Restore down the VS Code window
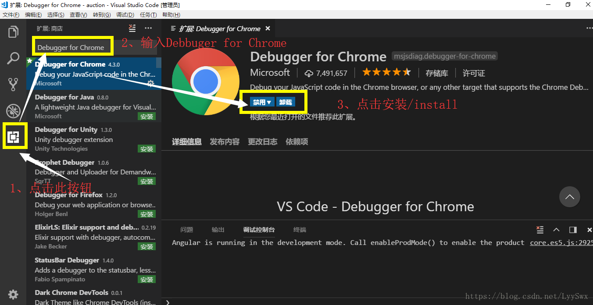The width and height of the screenshot is (593, 305). point(568,5)
